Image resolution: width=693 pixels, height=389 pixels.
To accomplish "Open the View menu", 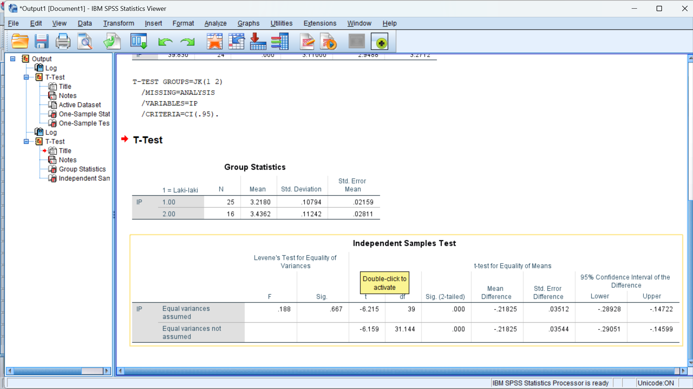I will click(x=59, y=23).
